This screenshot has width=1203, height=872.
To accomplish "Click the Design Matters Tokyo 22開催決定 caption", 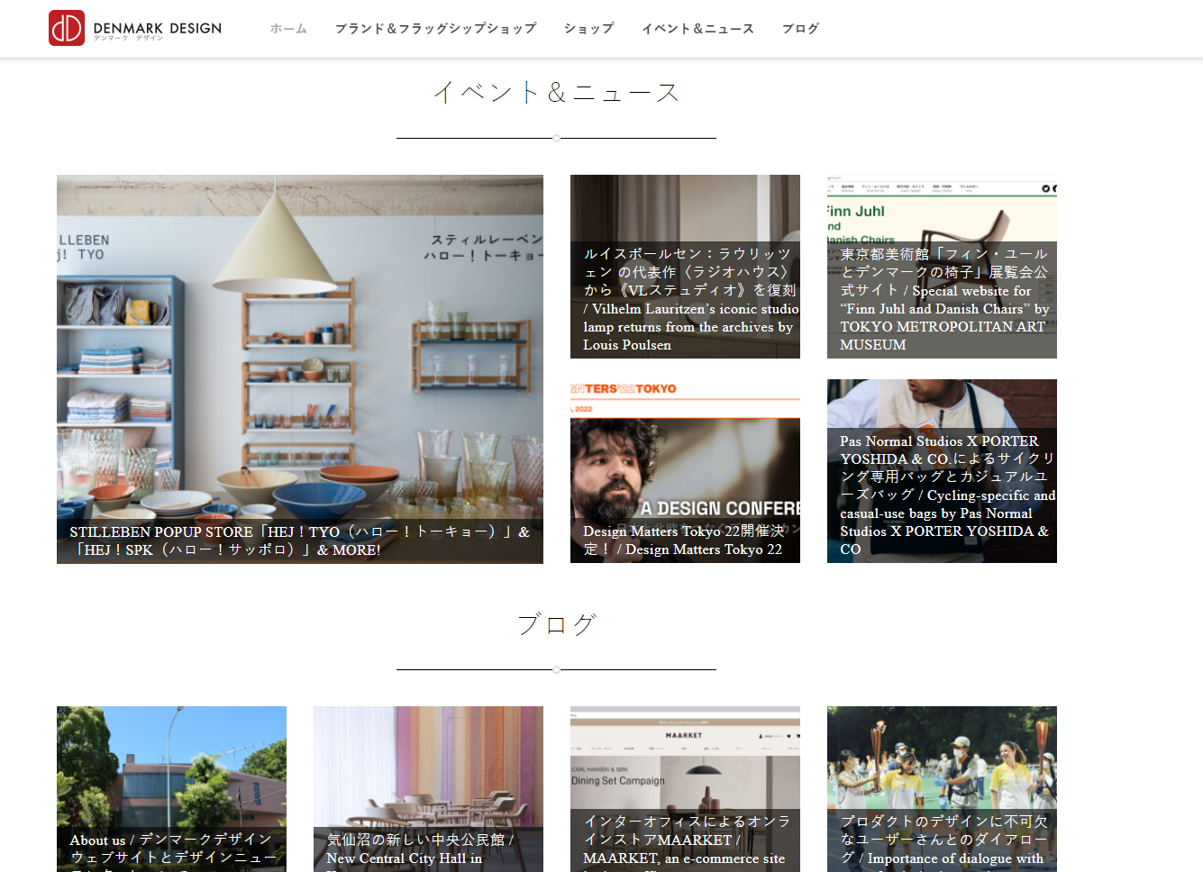I will click(685, 540).
